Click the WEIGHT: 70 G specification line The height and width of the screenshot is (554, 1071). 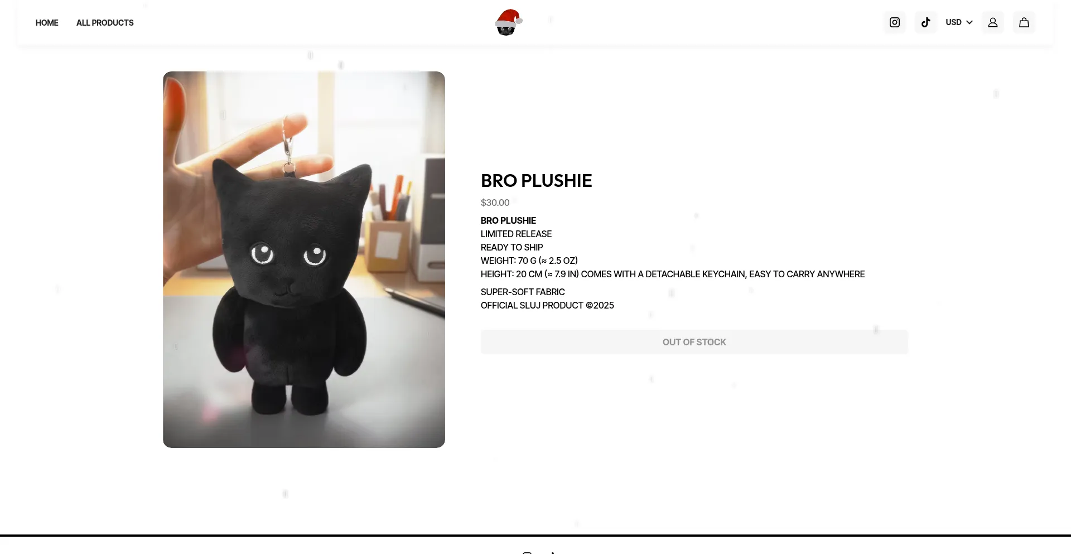point(529,261)
